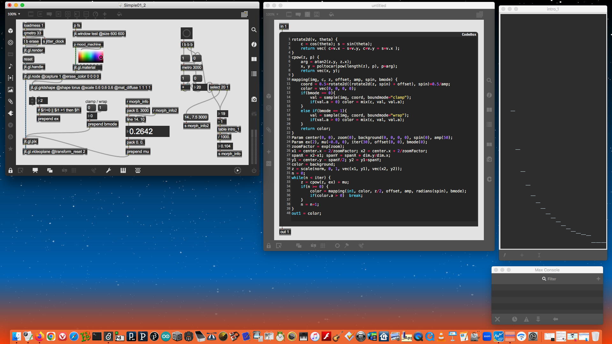
Task: Open the 100% zoom dropdown in Simple01_2
Action: coord(14,14)
